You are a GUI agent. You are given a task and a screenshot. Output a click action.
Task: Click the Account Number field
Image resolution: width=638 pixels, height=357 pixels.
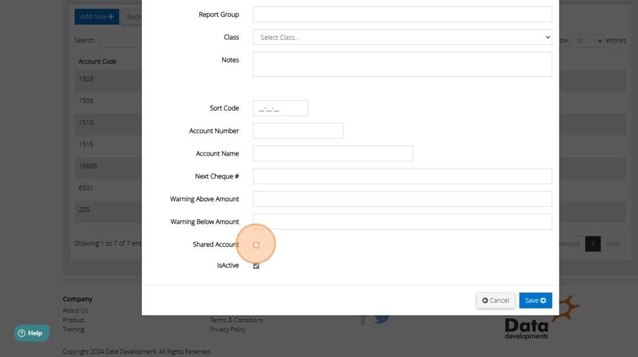click(298, 131)
